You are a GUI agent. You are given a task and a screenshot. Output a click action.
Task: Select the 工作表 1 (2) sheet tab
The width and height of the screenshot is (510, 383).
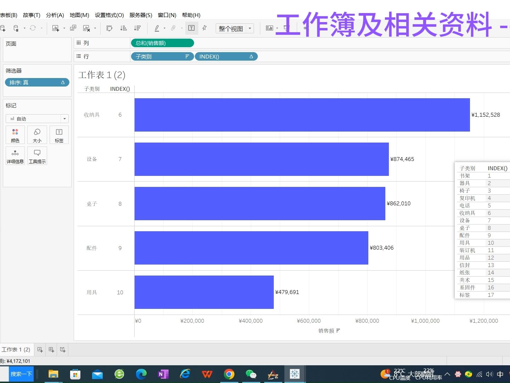(x=16, y=349)
